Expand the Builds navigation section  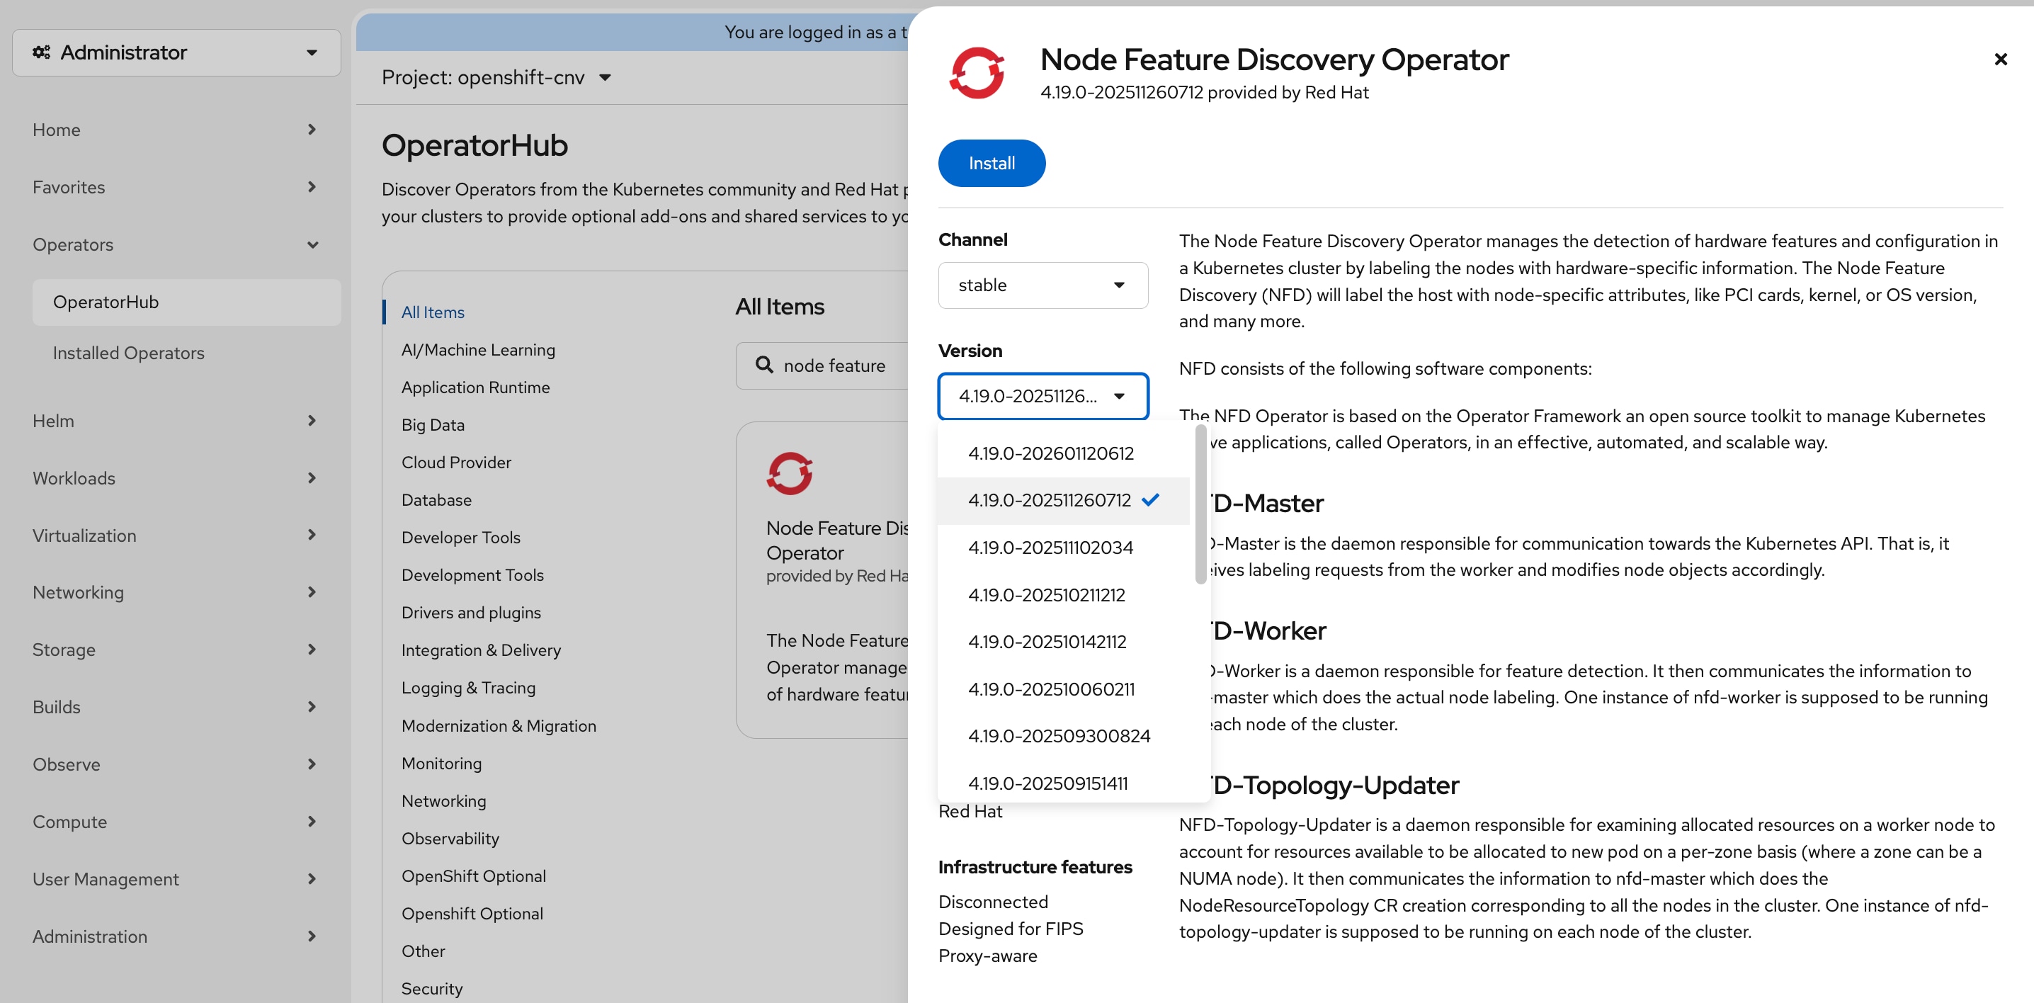pos(176,707)
